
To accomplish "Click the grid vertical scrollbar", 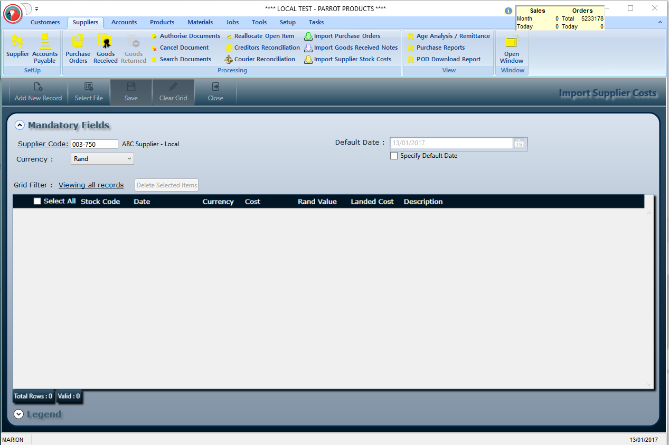I will tap(649, 298).
